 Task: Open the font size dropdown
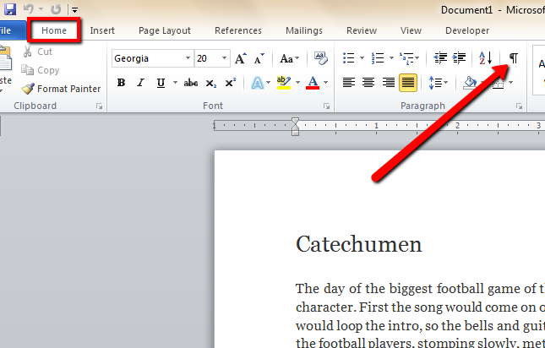(x=224, y=59)
